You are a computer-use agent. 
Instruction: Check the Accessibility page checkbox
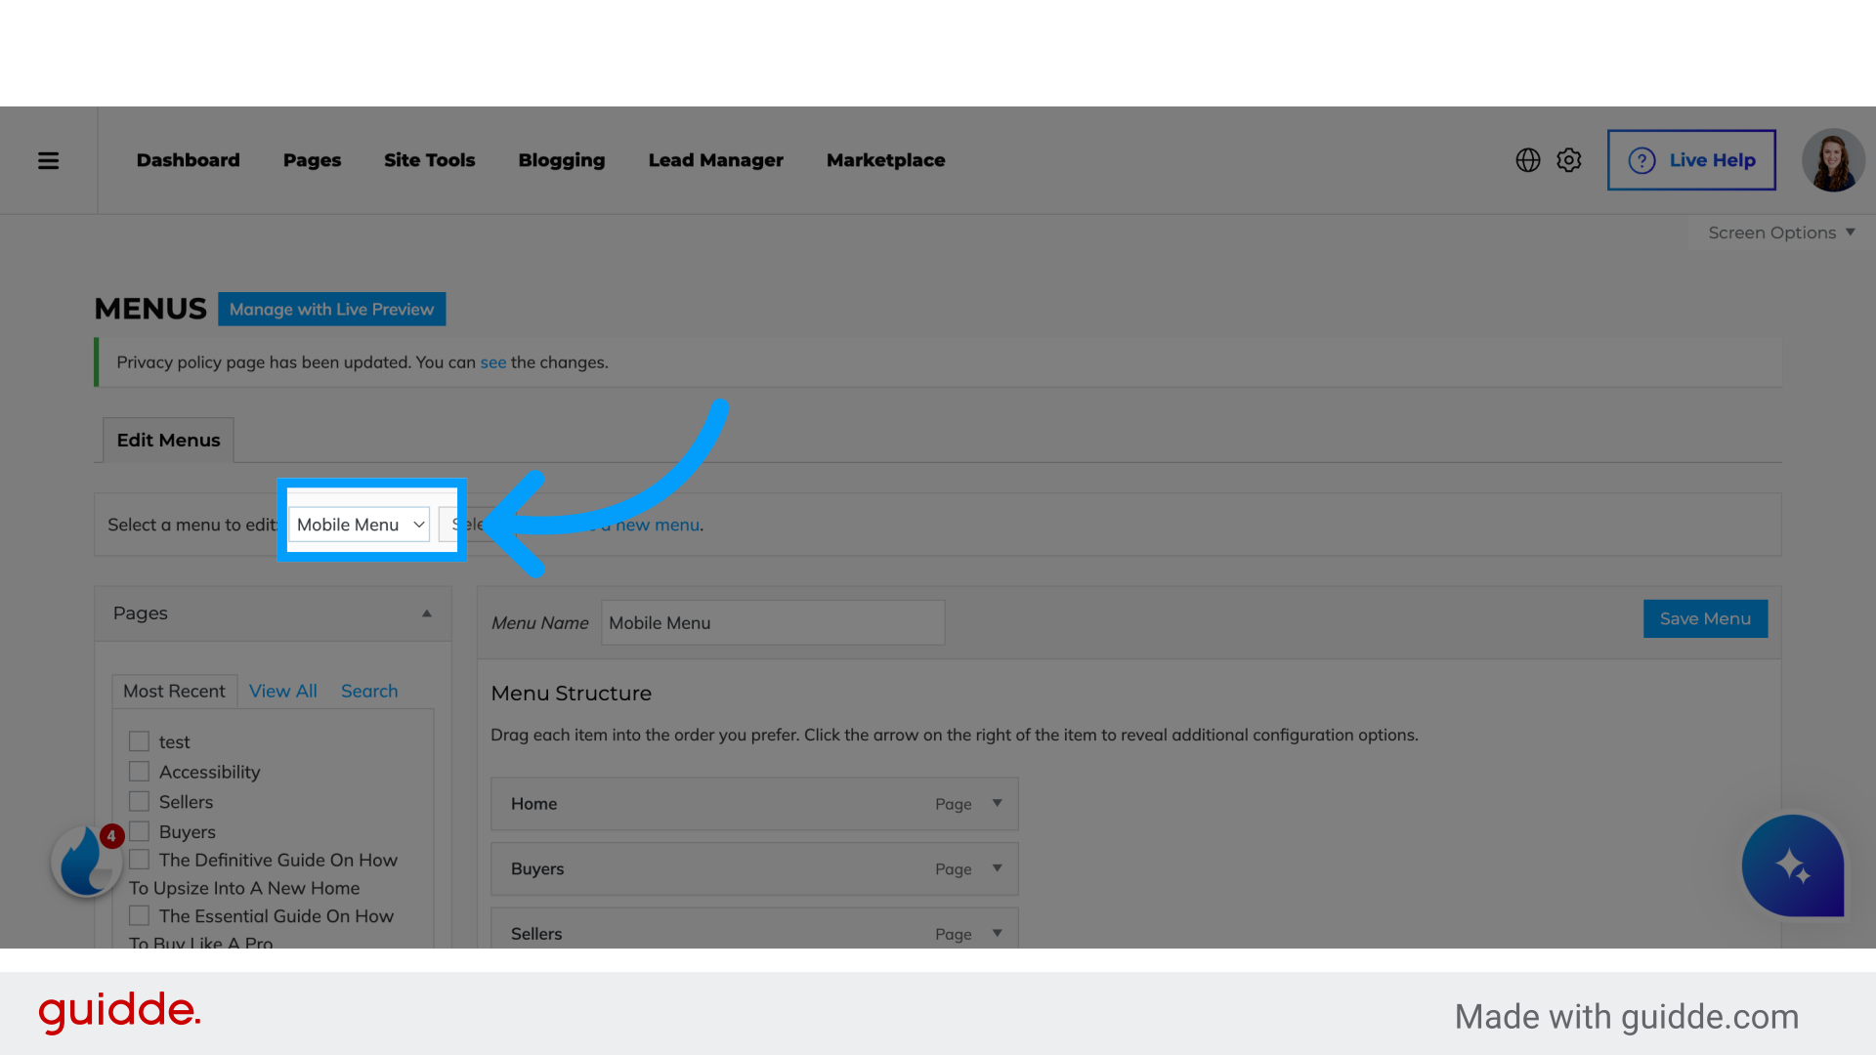[x=139, y=771]
